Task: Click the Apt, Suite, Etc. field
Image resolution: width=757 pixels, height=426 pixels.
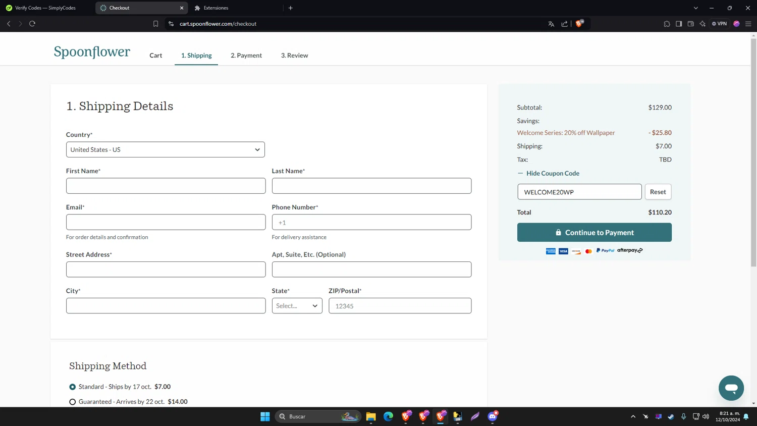Action: pyautogui.click(x=371, y=270)
